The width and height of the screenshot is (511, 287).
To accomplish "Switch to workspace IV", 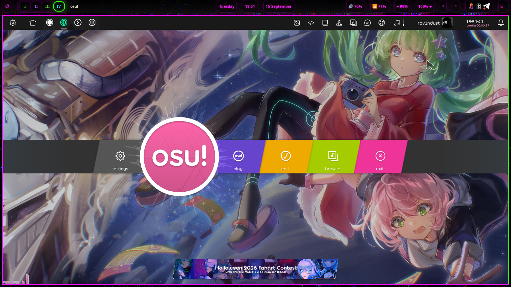I will tap(59, 6).
